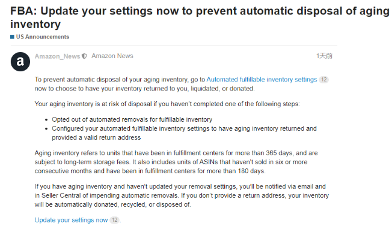Click the "Opted out of automated removals" bullet text
The width and height of the screenshot is (392, 226).
[132, 119]
